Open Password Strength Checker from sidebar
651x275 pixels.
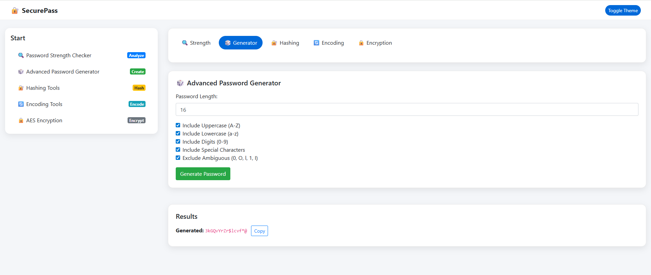tap(81, 55)
